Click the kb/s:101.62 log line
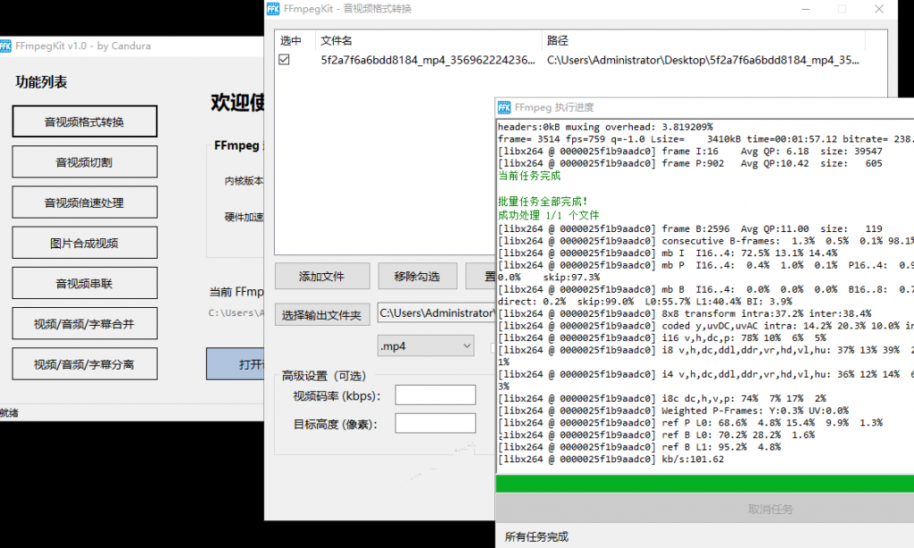 [611, 459]
